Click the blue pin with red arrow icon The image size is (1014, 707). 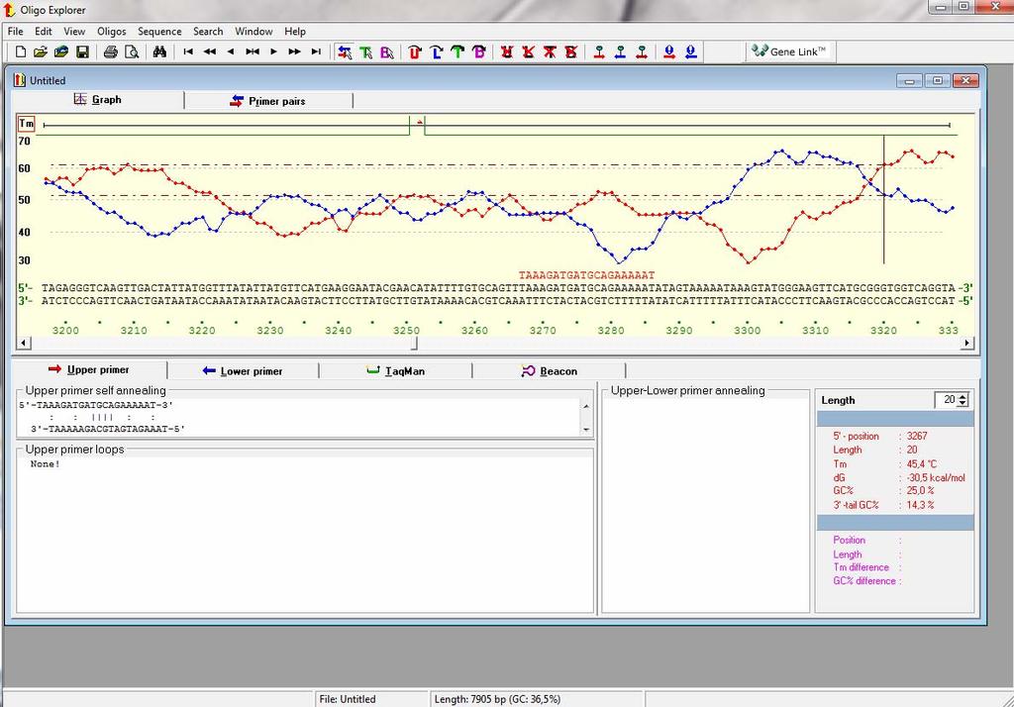[670, 51]
